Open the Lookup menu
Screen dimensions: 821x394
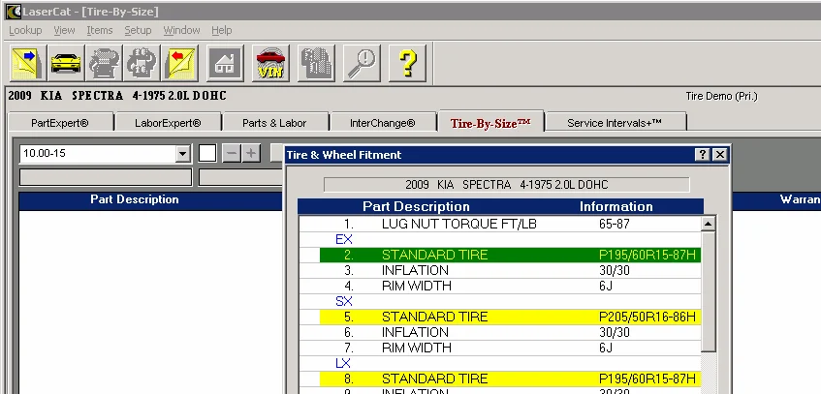pyautogui.click(x=25, y=30)
